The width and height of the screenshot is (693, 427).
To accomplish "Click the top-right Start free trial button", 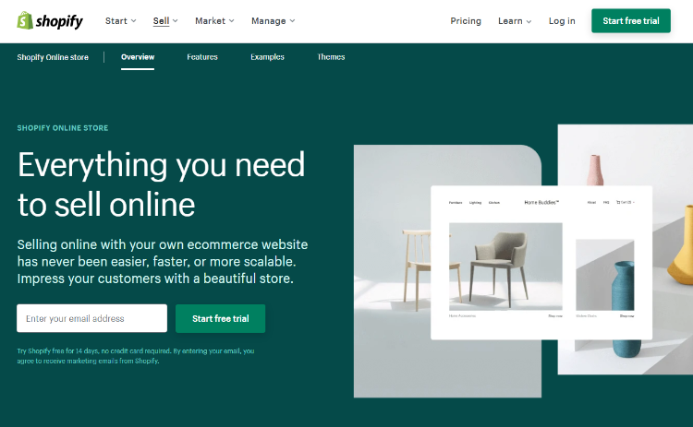I will point(631,20).
